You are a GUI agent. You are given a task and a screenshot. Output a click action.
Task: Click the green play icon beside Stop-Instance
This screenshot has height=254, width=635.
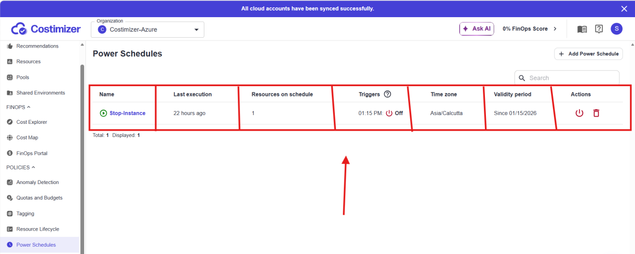103,113
